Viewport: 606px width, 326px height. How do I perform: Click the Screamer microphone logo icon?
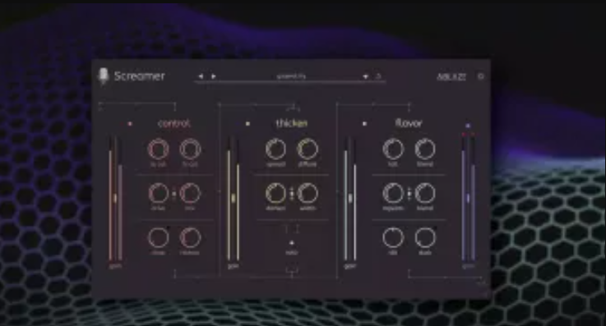pos(103,76)
